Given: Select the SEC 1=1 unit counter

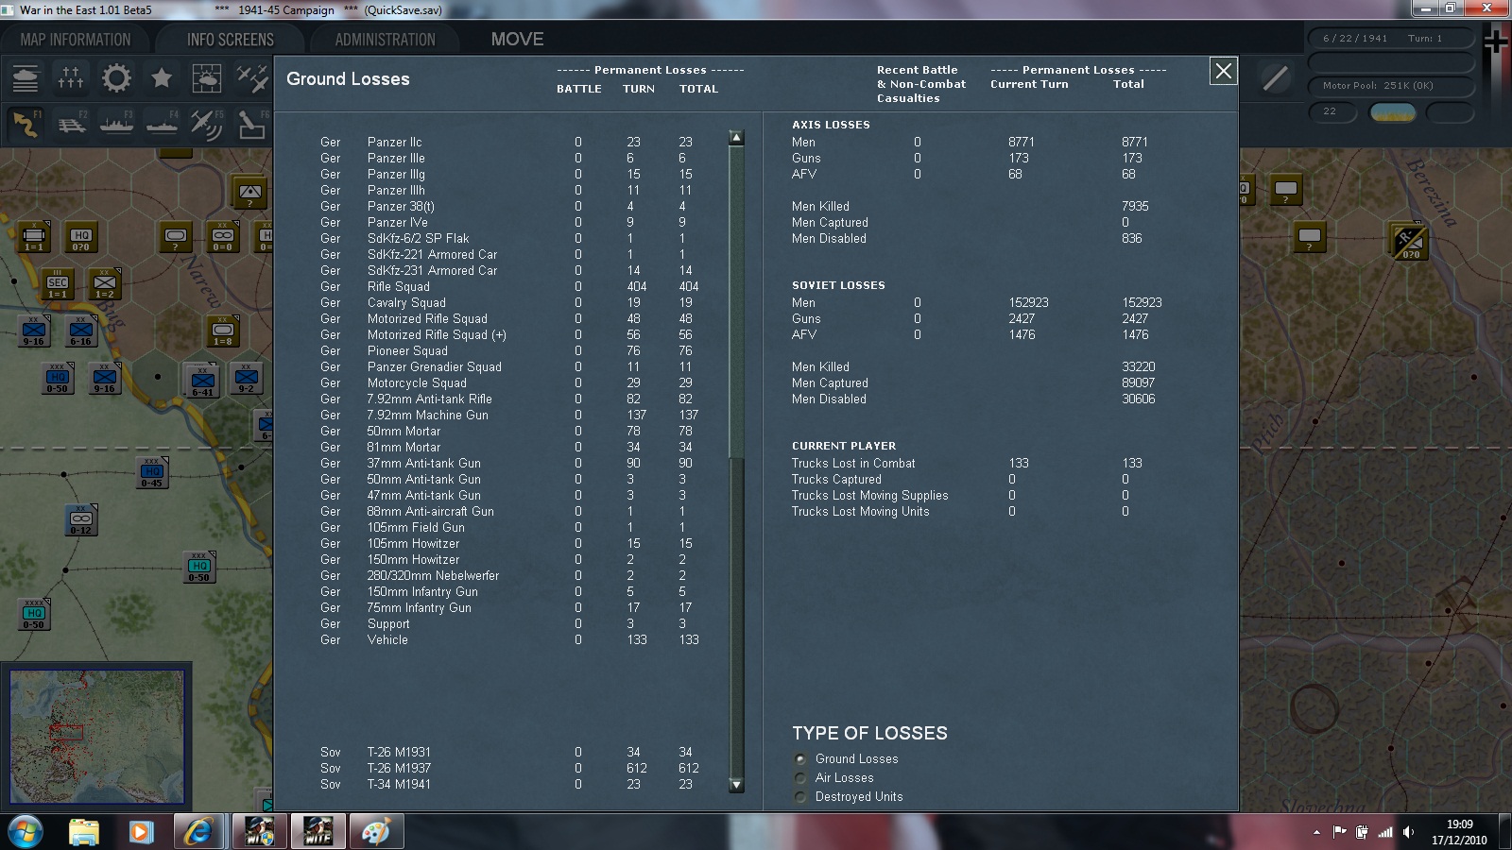Looking at the screenshot, I should point(58,285).
